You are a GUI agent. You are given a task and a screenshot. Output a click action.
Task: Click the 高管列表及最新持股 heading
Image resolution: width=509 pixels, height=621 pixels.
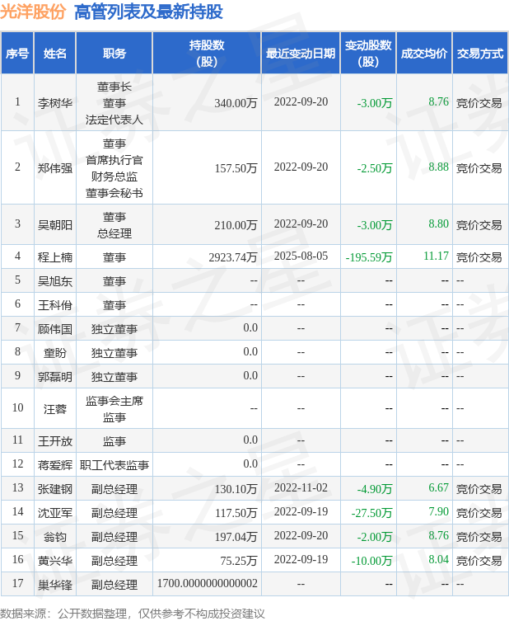coord(149,12)
